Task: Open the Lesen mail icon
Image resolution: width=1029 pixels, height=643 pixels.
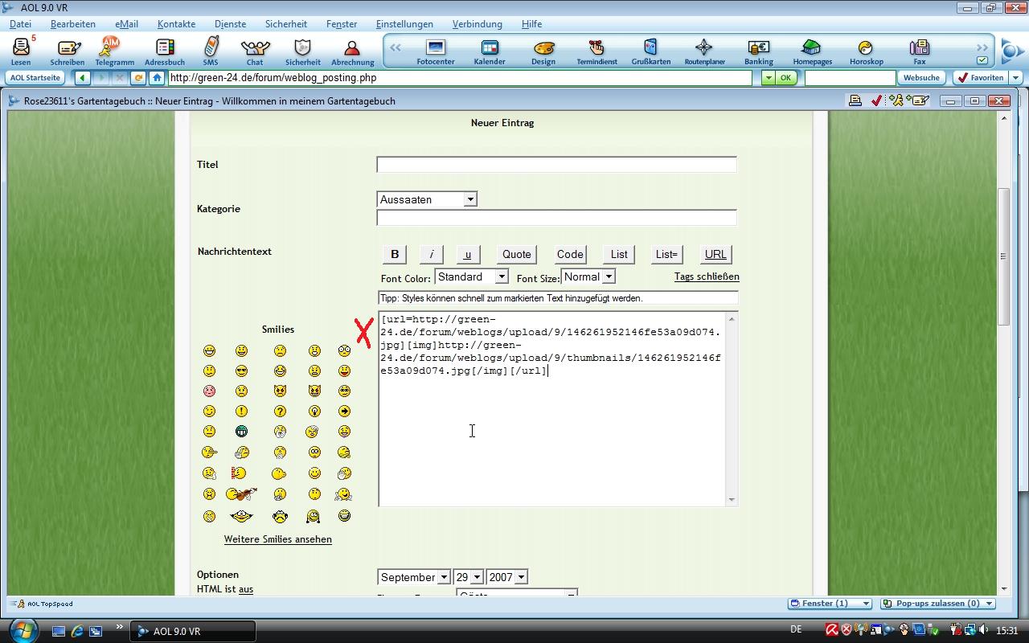Action: [21, 50]
